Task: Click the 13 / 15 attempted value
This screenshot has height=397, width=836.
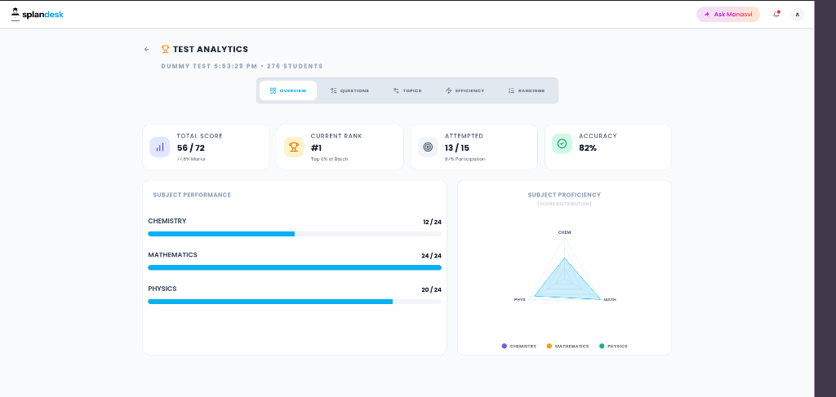Action: [x=457, y=148]
